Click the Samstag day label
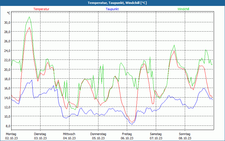The image size is (225, 141). coord(156,134)
